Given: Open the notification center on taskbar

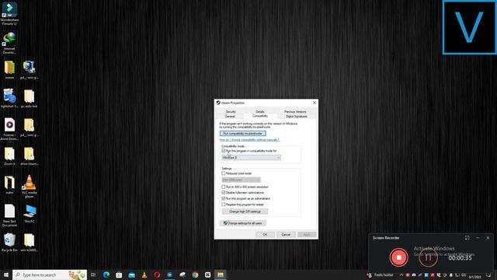Looking at the screenshot, I should tap(488, 275).
